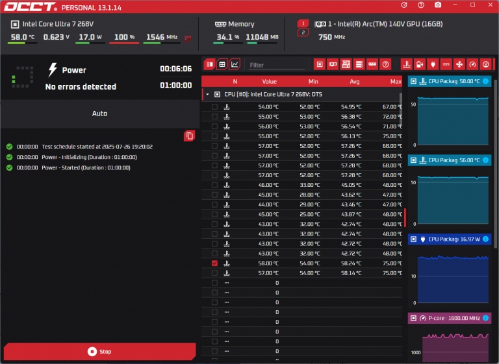Click the CPU Package power graph area

453,279
